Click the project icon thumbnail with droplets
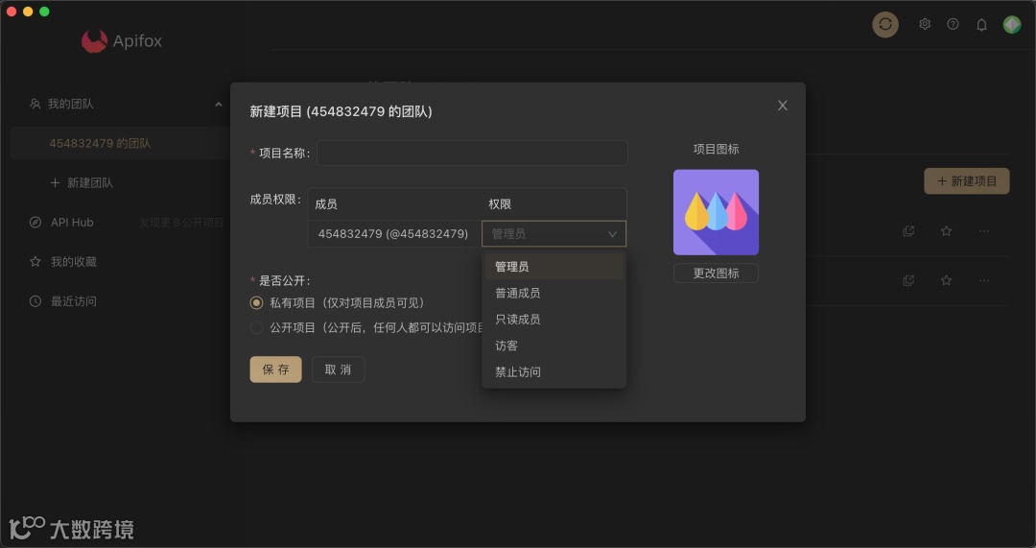The image size is (1036, 548). click(x=716, y=212)
